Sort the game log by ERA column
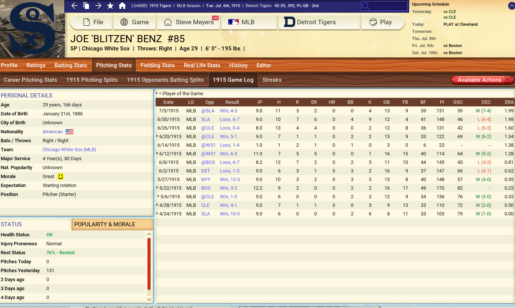The width and height of the screenshot is (515, 308). (509, 102)
